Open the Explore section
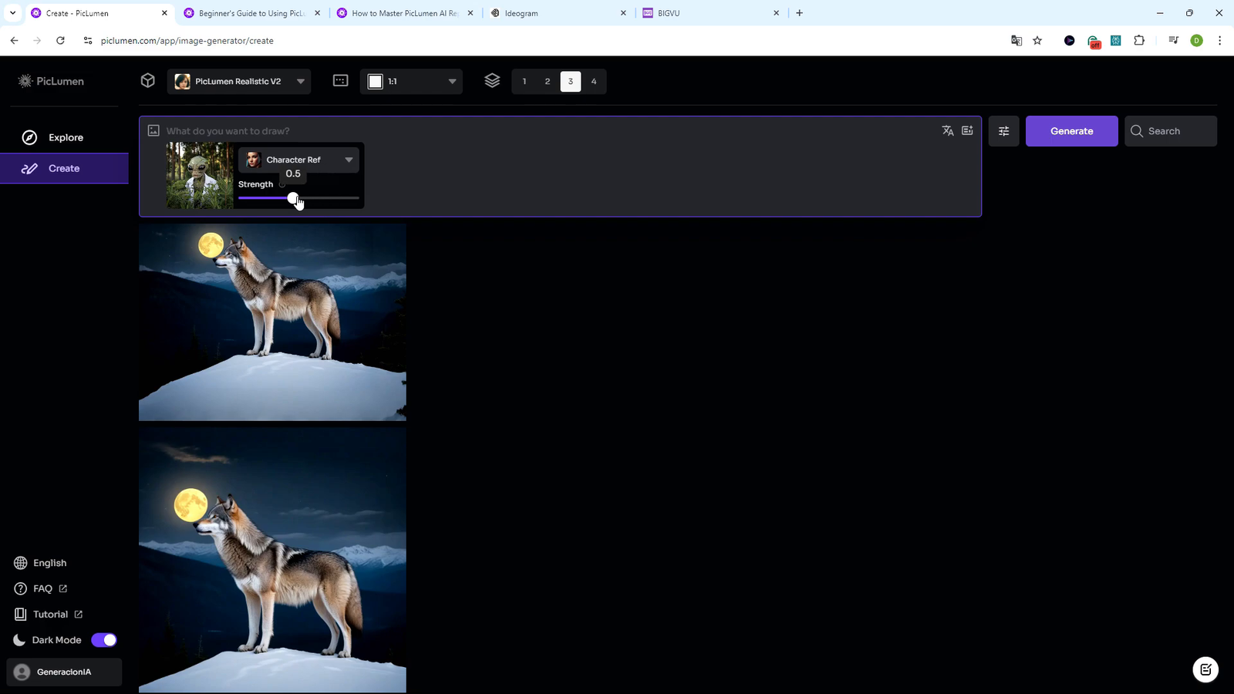1234x694 pixels. click(65, 136)
